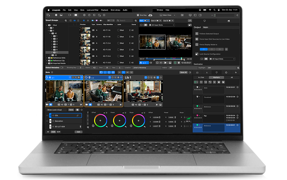Toggle the 3D LUT HDR node enable circle
Image resolution: width=287 pixels, height=180 pixels.
click(x=53, y=126)
